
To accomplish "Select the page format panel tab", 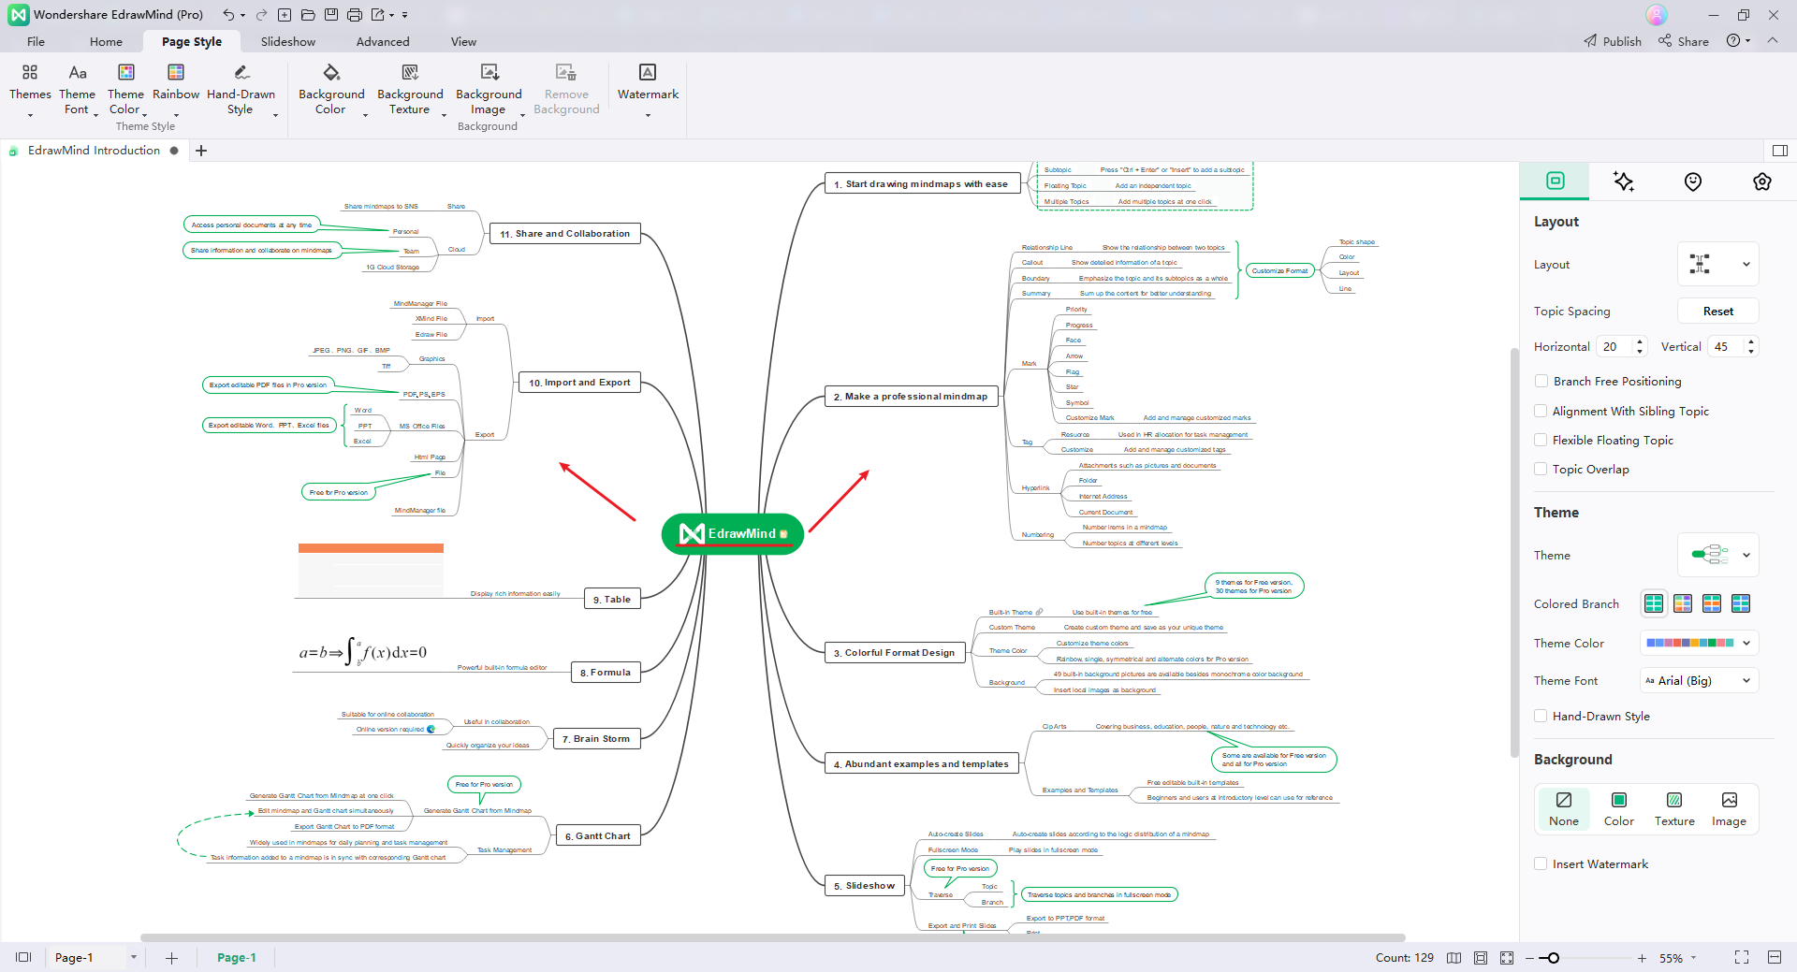I will 1556,181.
